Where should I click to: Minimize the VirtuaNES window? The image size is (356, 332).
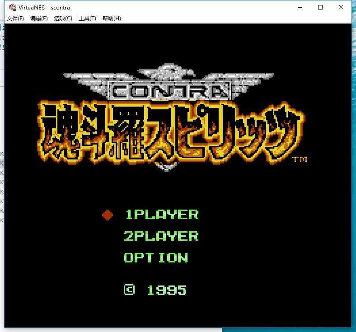point(300,8)
